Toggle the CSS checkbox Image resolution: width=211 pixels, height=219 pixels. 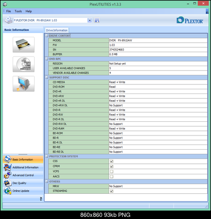112,161
